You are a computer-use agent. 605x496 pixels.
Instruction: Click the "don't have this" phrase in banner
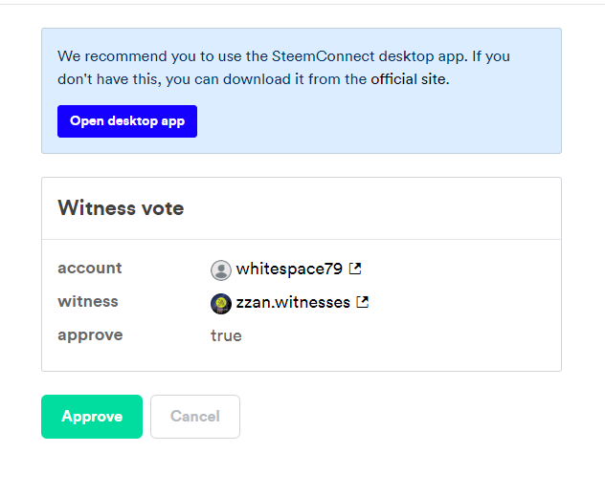[x=107, y=79]
